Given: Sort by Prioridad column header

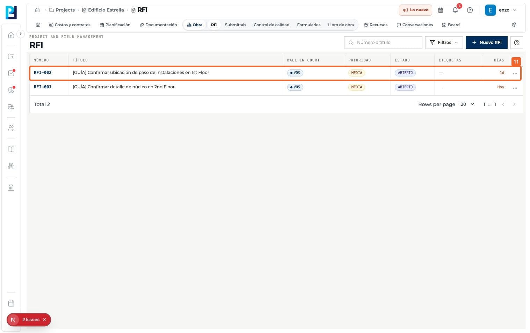Looking at the screenshot, I should [360, 60].
